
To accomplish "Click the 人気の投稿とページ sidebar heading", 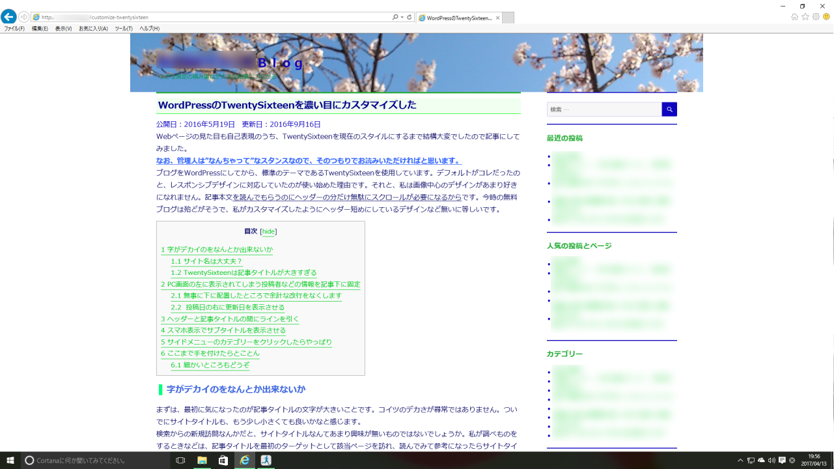I will click(579, 246).
